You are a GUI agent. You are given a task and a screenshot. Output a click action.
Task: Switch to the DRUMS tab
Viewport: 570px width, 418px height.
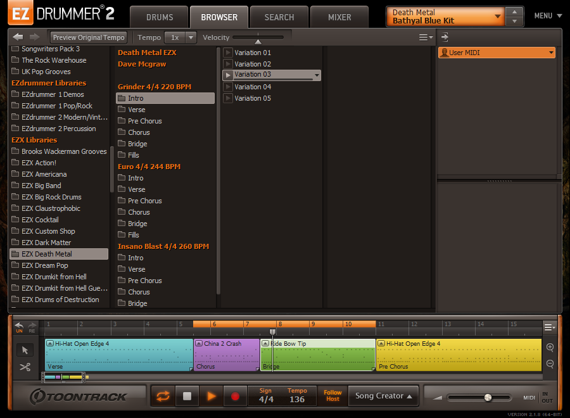(x=160, y=17)
